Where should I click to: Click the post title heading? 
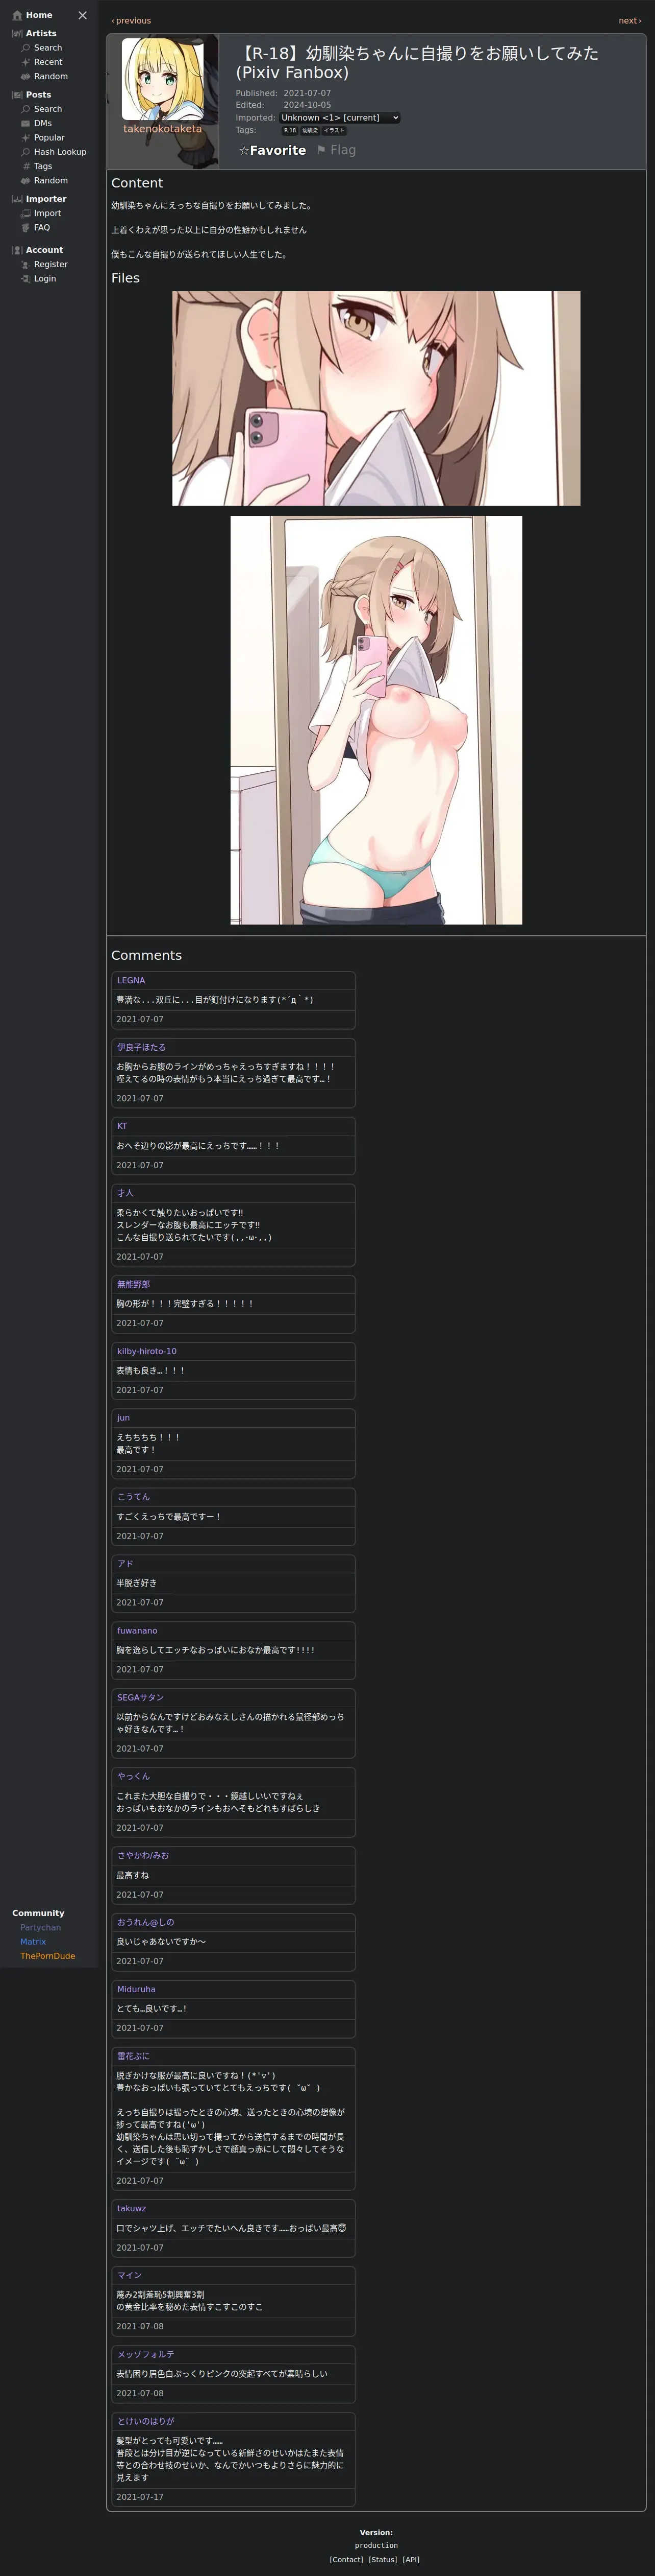tap(417, 63)
